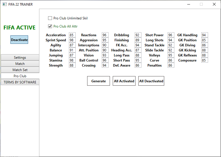
Task: Click the Shot Power value field
Action: tap(171, 35)
